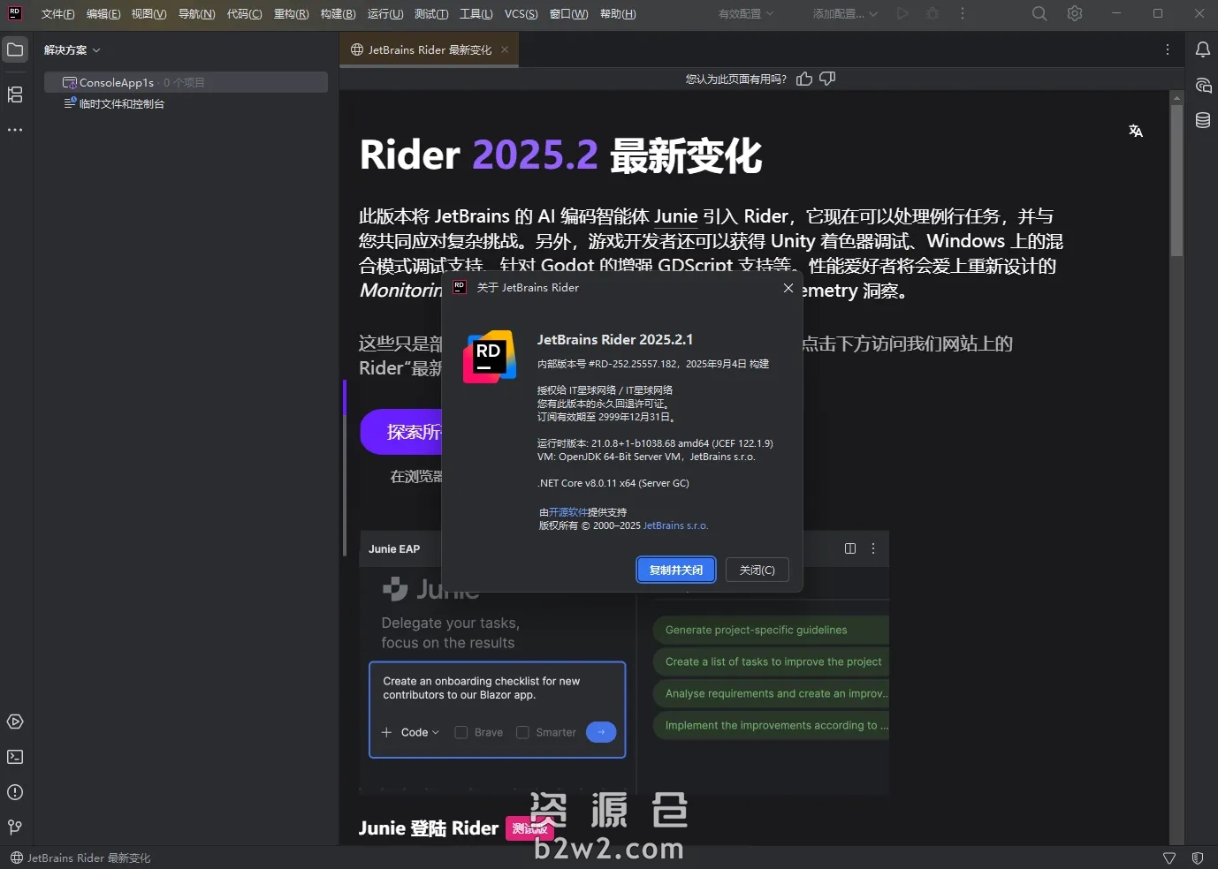1218x869 pixels.
Task: Click the thumbs down feedback icon
Action: coord(827,79)
